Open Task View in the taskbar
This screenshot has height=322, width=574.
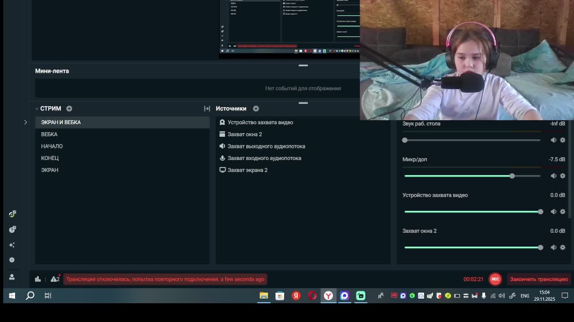point(48,296)
